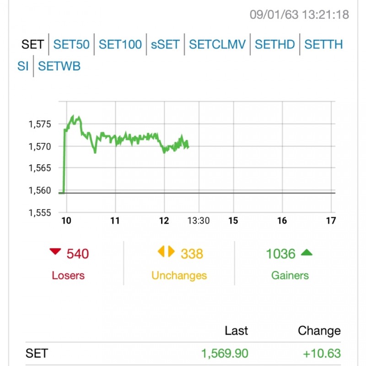Click the 1,565 y-axis label
366x366 pixels.
pyautogui.click(x=40, y=168)
